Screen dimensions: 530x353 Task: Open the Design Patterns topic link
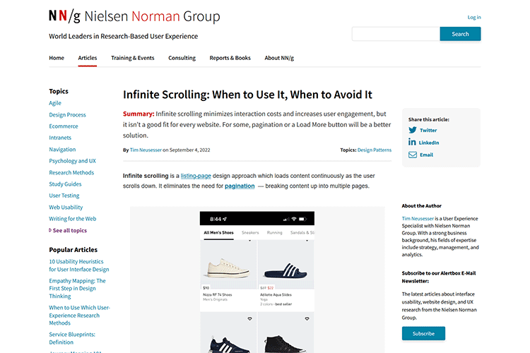pos(374,150)
